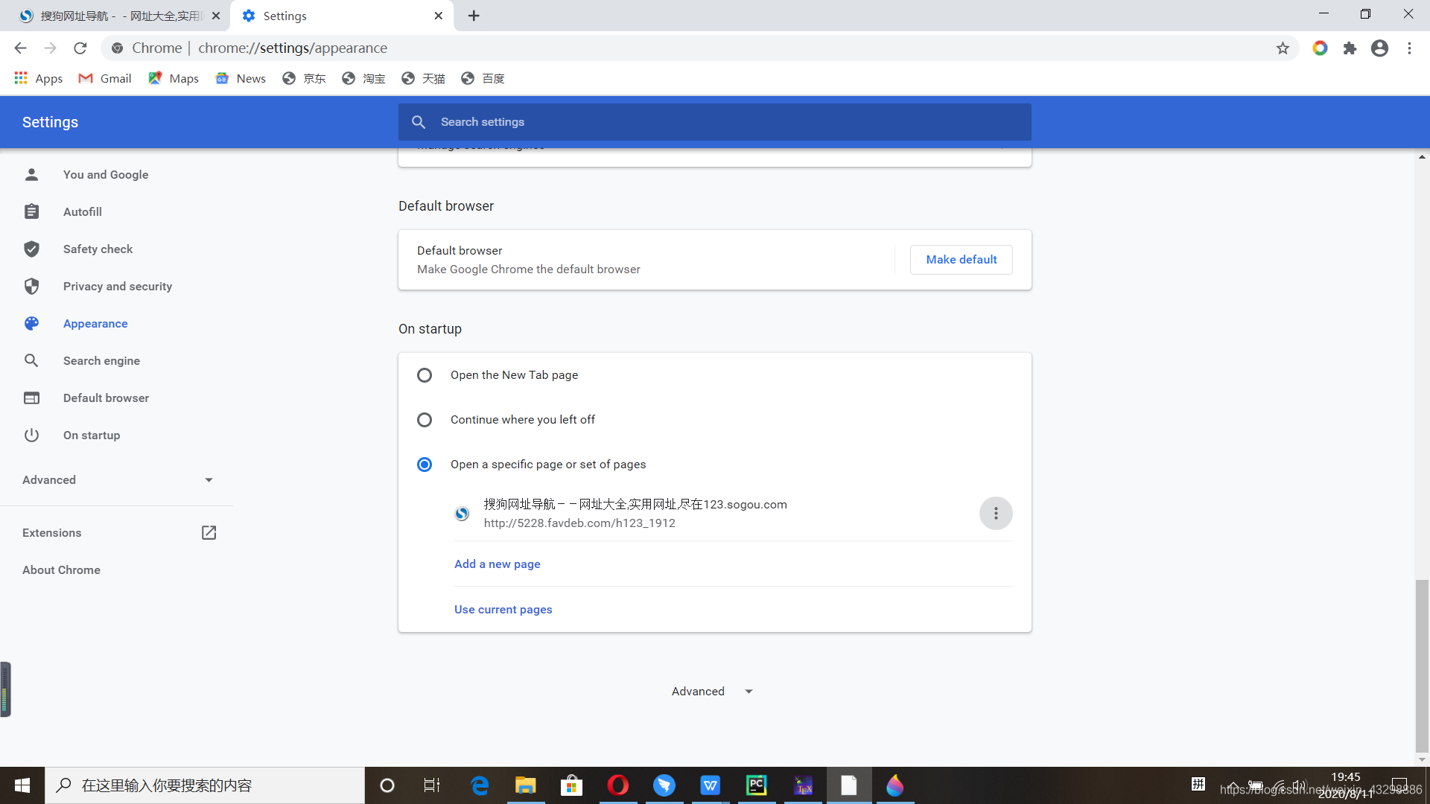This screenshot has height=804, width=1430.
Task: Click the Default browser sidebar icon
Action: tap(31, 398)
